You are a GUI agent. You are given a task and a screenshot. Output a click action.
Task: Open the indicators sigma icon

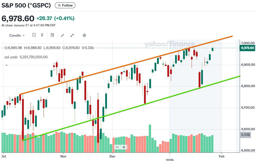[x=42, y=35]
